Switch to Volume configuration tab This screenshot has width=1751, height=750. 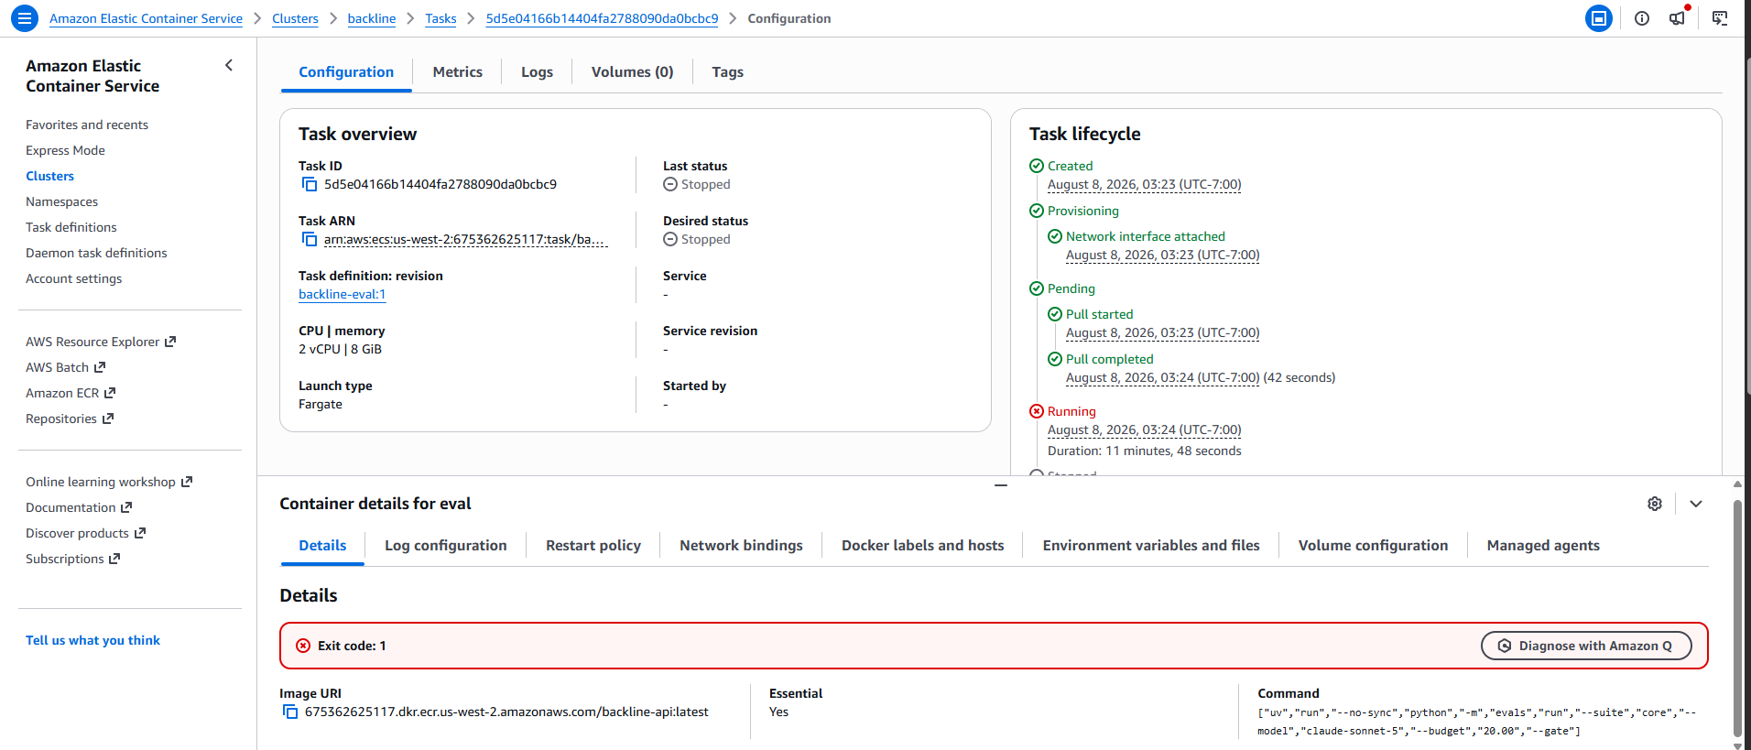pyautogui.click(x=1374, y=546)
